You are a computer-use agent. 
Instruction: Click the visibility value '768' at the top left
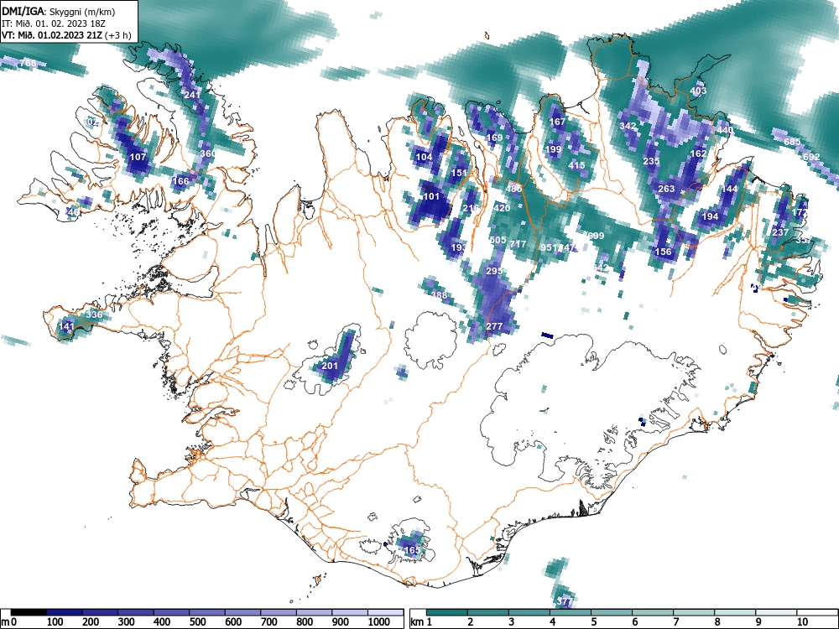point(28,63)
